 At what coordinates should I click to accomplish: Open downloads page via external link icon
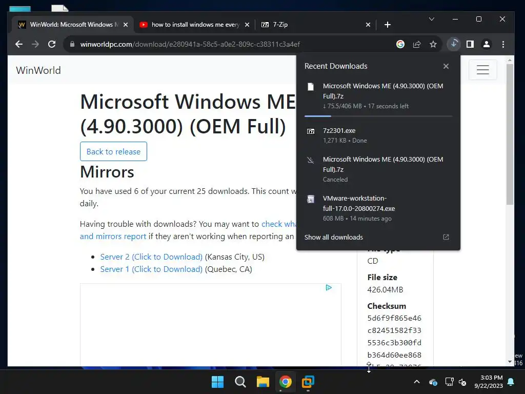click(446, 237)
